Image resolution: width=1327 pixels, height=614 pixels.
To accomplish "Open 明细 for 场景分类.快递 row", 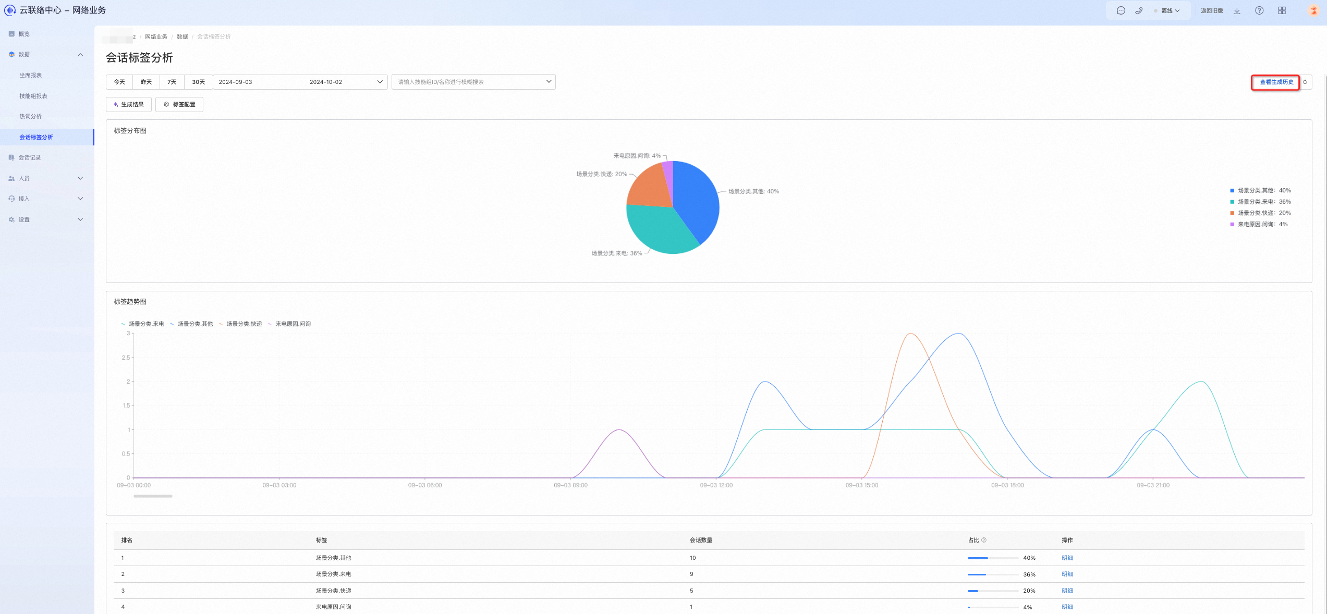I will (x=1067, y=591).
